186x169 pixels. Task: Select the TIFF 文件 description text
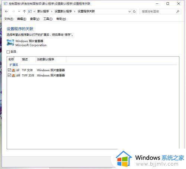[28, 75]
